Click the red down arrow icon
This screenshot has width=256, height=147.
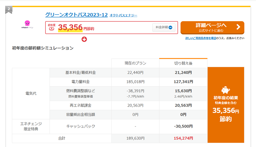tap(84, 39)
